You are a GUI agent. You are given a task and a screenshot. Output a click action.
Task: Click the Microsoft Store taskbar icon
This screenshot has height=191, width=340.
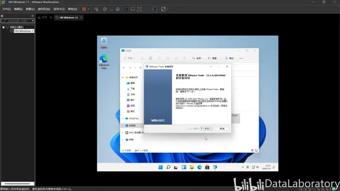(207, 167)
